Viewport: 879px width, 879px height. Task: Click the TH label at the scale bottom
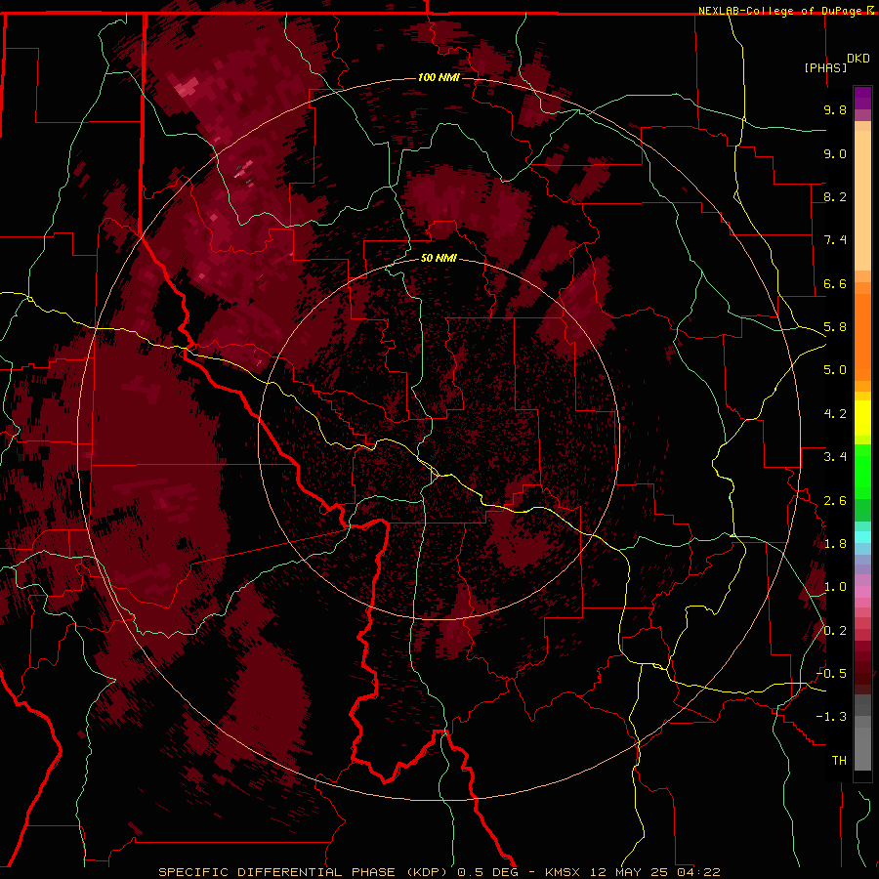click(839, 761)
